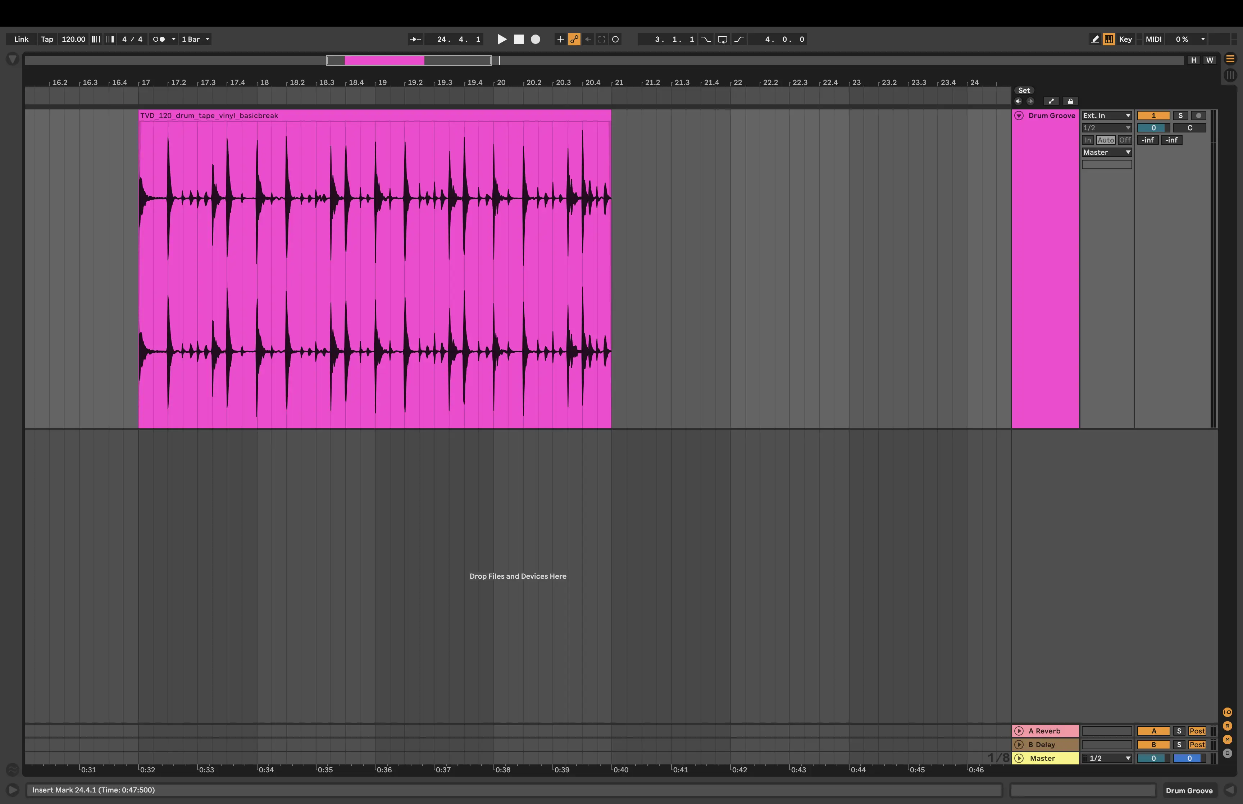Screen dimensions: 1243x804
Task: Solo the Drum Groove track
Action: [x=1180, y=116]
